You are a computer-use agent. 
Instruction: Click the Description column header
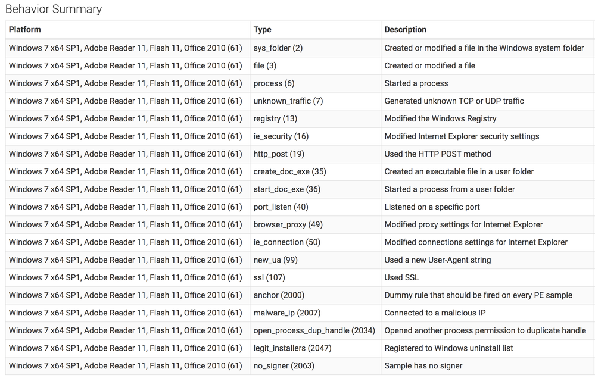pos(405,30)
